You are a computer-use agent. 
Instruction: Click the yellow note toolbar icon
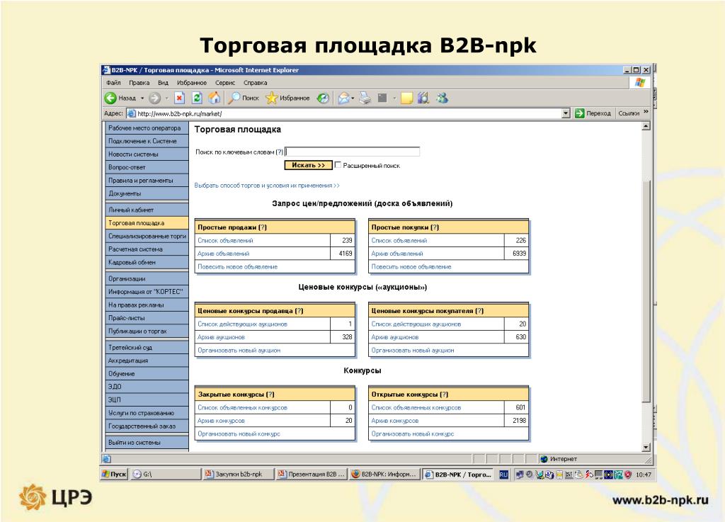(x=406, y=98)
